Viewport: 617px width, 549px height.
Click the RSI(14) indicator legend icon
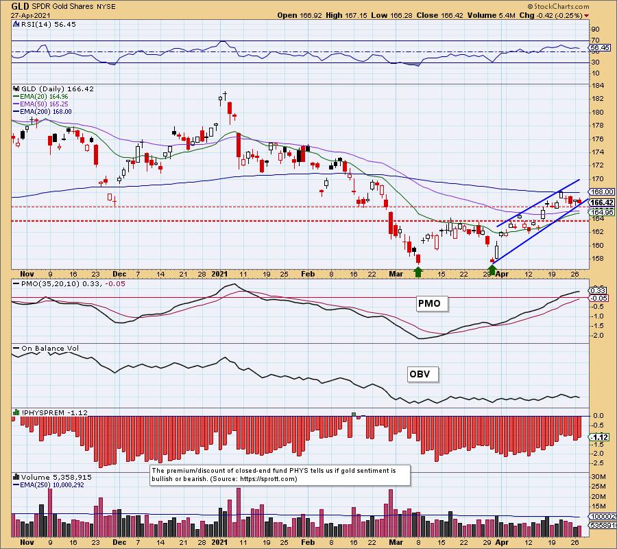click(x=16, y=24)
